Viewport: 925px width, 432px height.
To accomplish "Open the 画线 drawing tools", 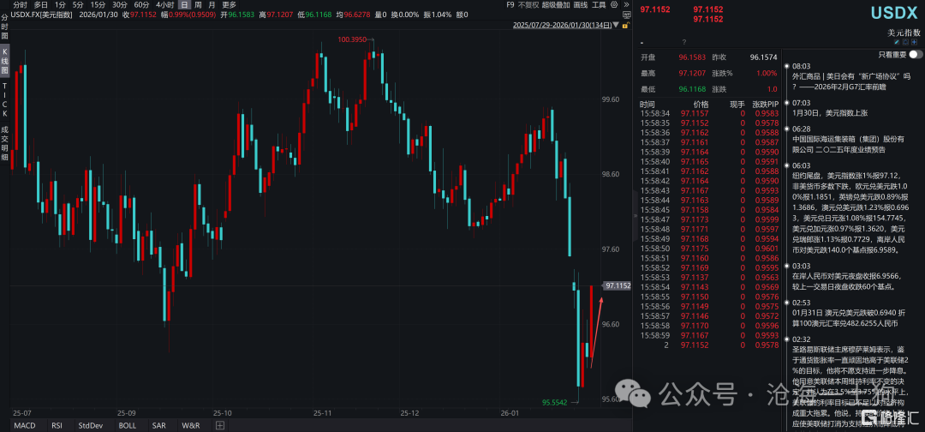I will tap(581, 5).
